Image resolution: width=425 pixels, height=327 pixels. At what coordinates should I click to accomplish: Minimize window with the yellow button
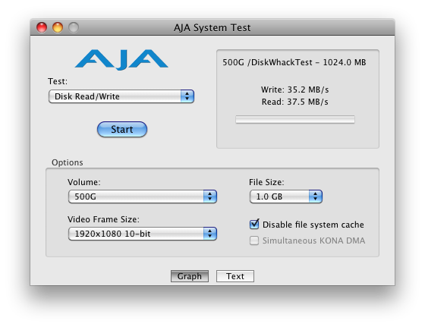coord(58,27)
